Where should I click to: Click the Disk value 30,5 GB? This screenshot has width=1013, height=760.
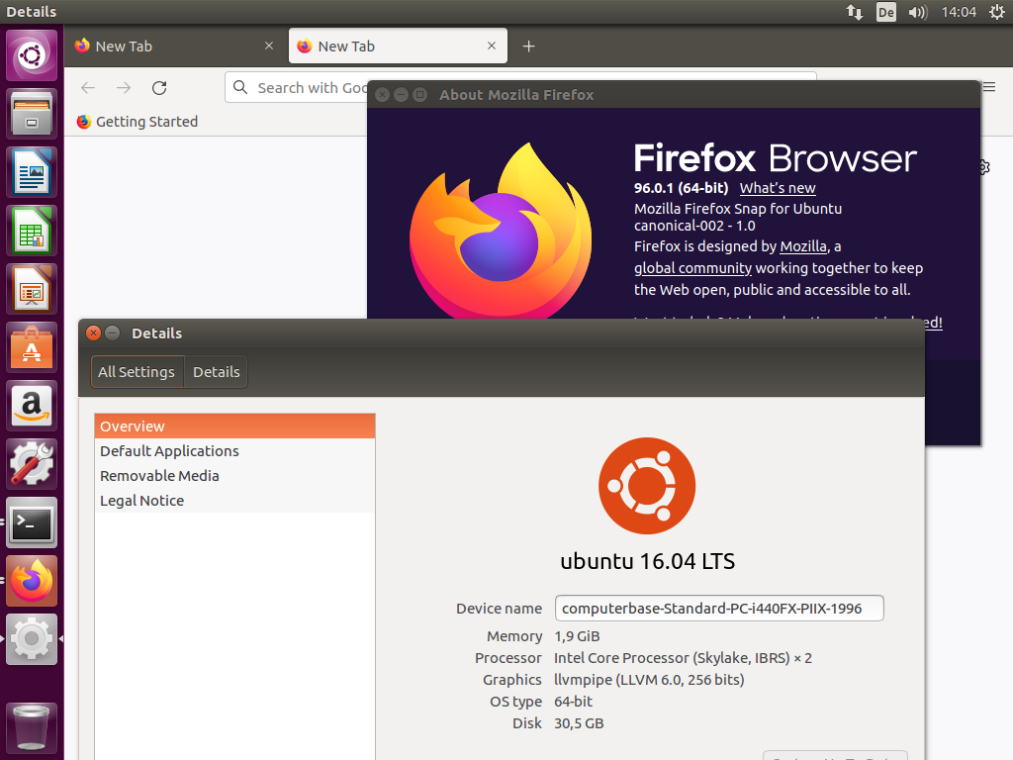tap(579, 723)
